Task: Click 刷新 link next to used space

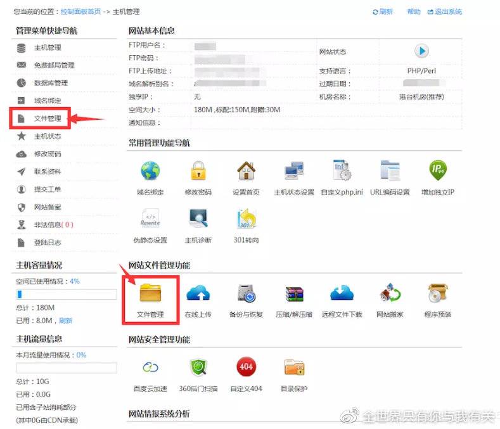Action: 65,321
